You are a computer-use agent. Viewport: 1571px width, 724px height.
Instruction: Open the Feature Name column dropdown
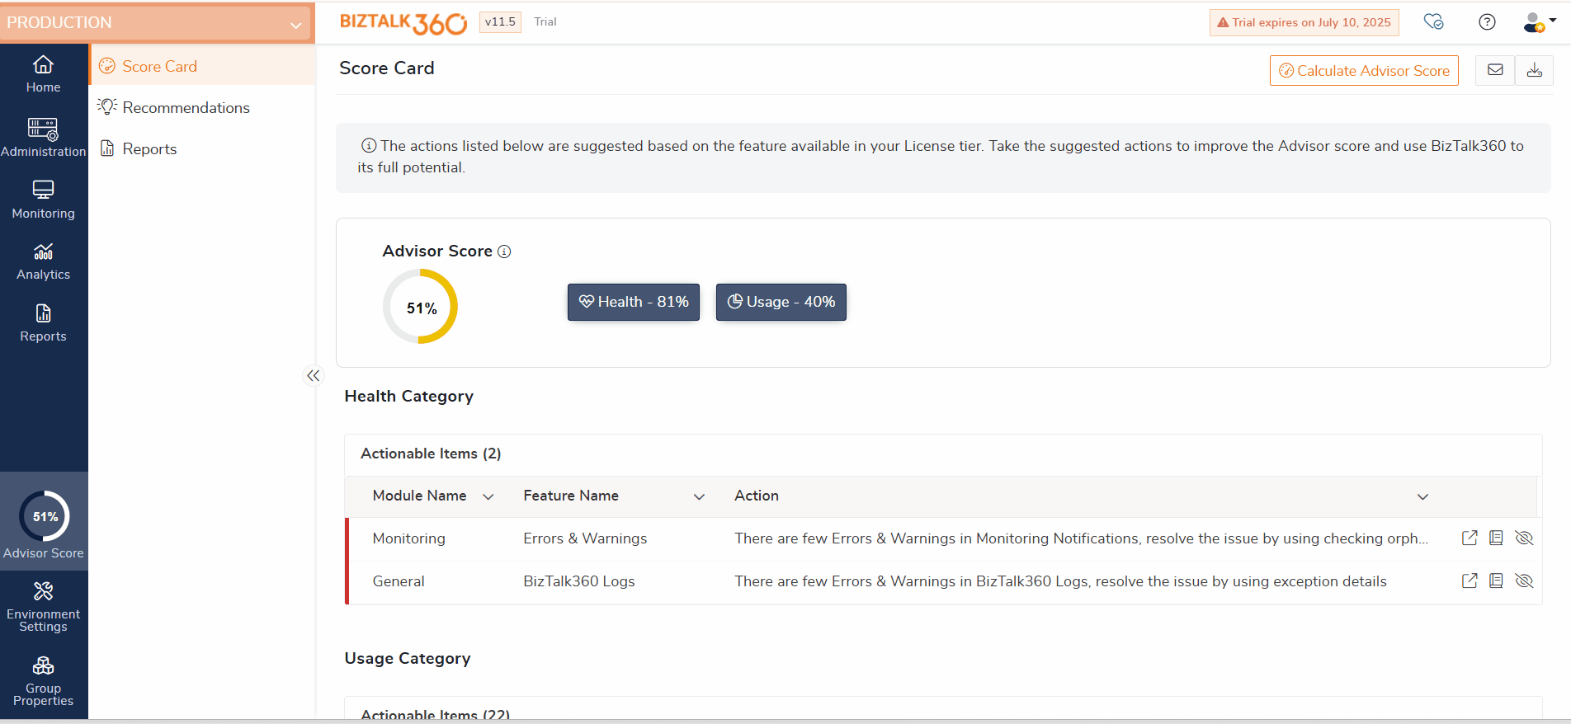[x=699, y=496]
